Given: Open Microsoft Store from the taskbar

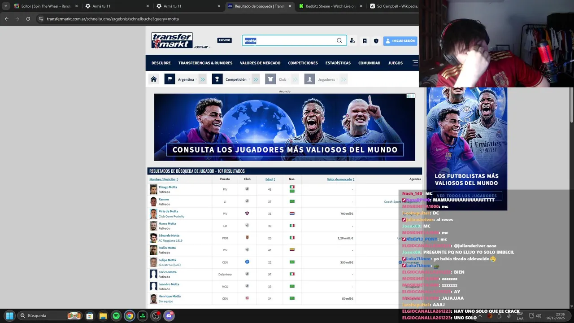Looking at the screenshot, I should pos(90,316).
